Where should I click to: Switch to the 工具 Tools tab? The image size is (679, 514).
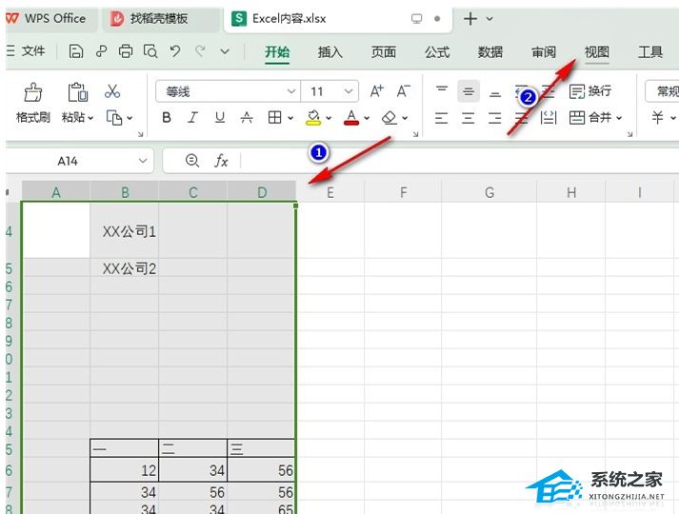(650, 52)
